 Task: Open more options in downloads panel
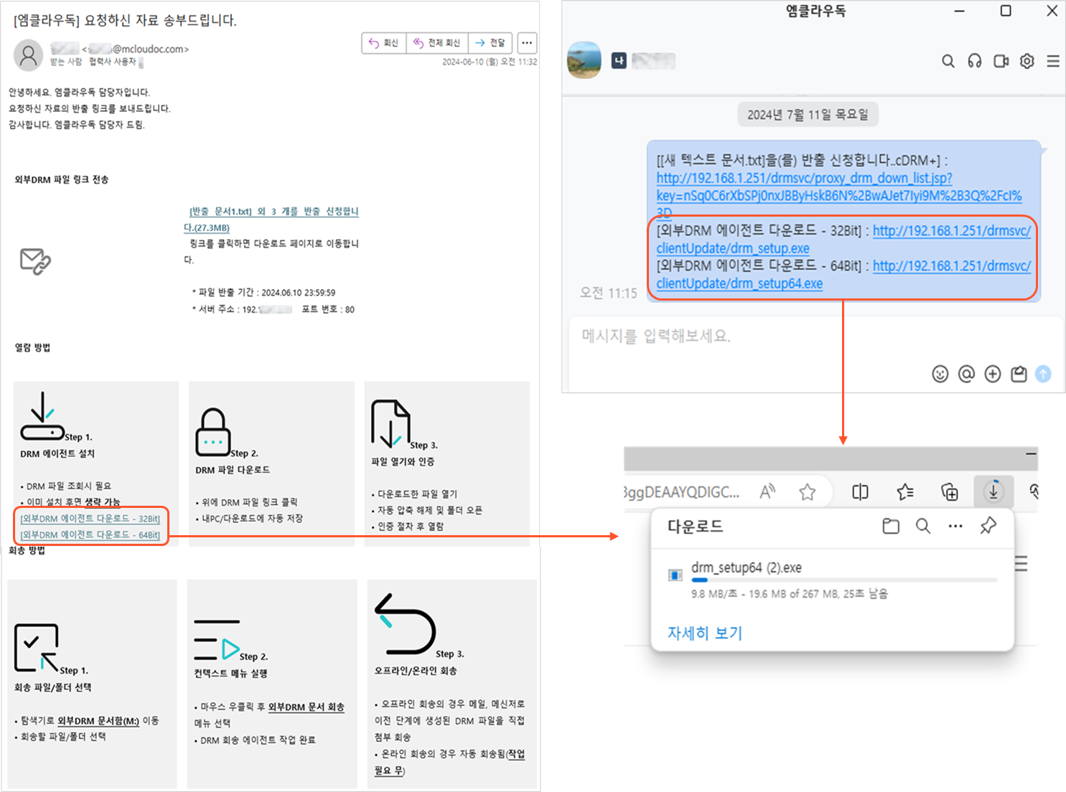[x=955, y=526]
